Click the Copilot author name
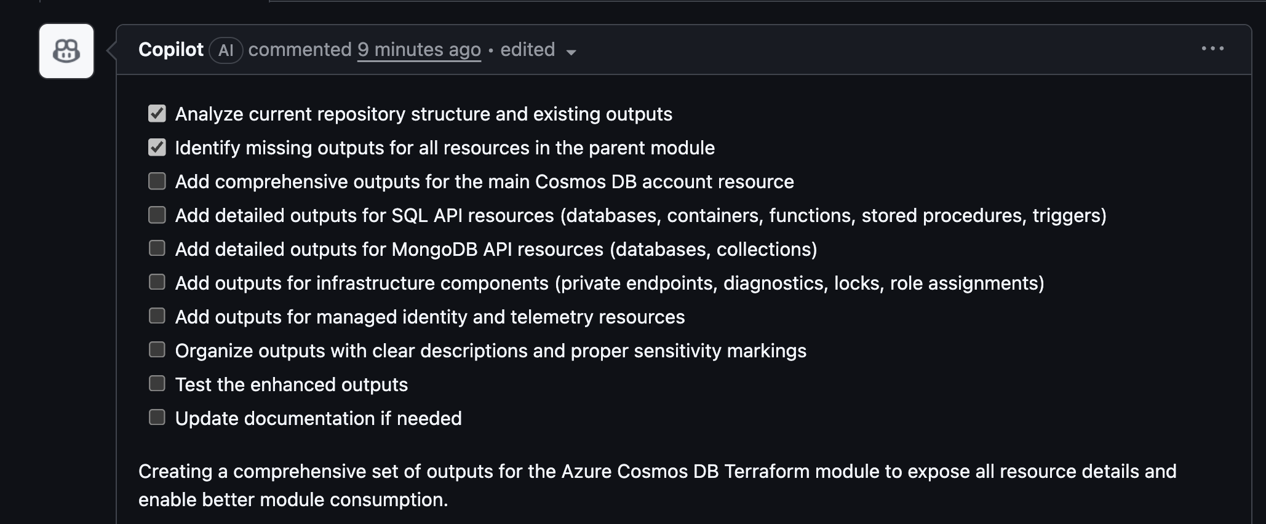This screenshot has height=524, width=1266. pos(170,50)
